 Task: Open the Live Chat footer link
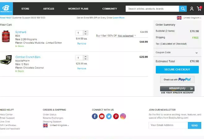(x=5, y=122)
